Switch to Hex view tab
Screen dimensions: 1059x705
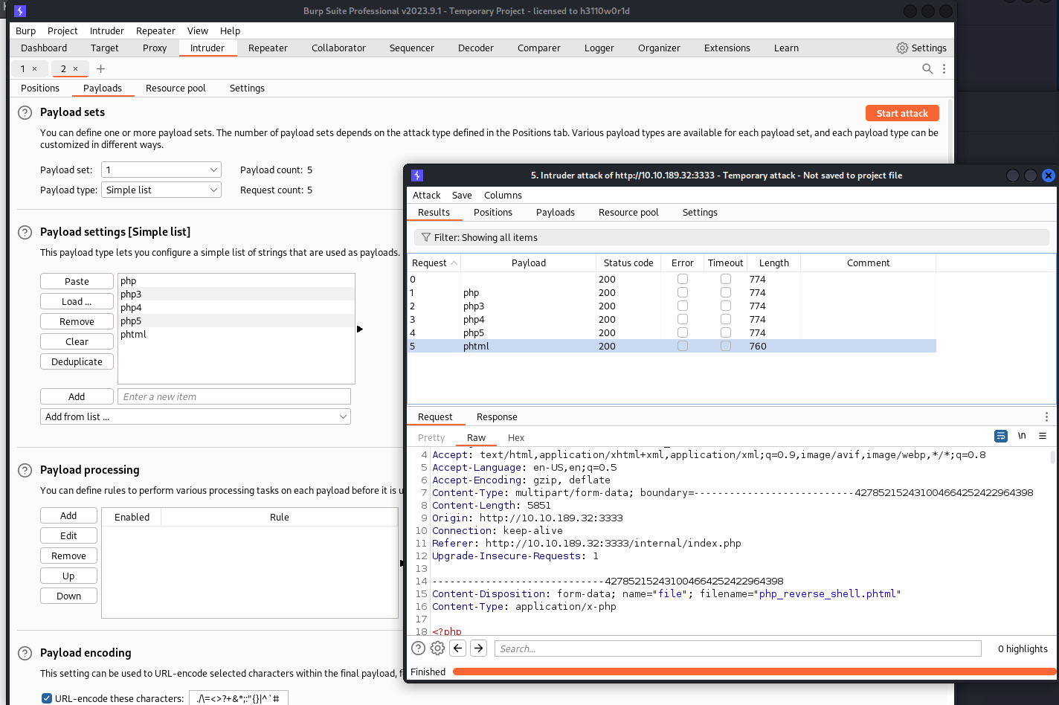click(x=516, y=437)
